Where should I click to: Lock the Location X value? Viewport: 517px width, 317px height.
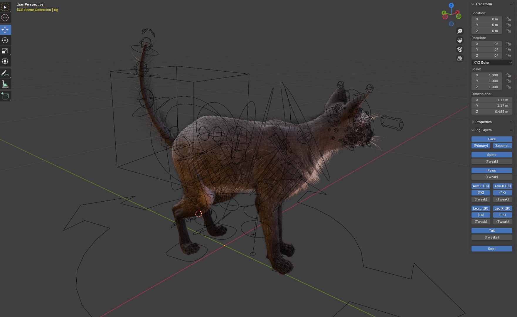click(509, 19)
